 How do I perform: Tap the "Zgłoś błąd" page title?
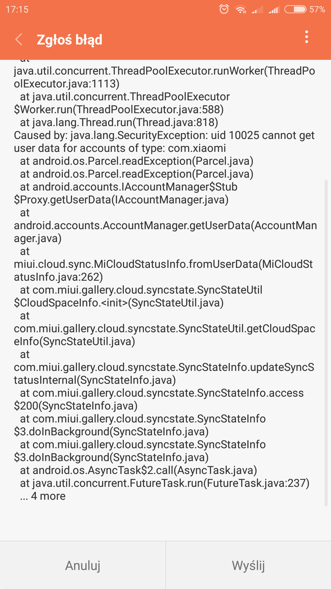70,40
